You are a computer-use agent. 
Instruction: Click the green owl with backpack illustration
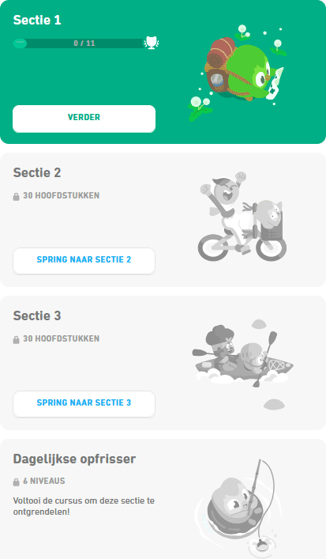pyautogui.click(x=238, y=73)
